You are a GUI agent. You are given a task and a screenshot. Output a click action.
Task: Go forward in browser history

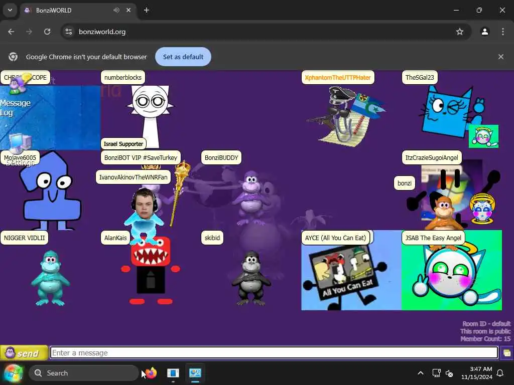click(29, 32)
